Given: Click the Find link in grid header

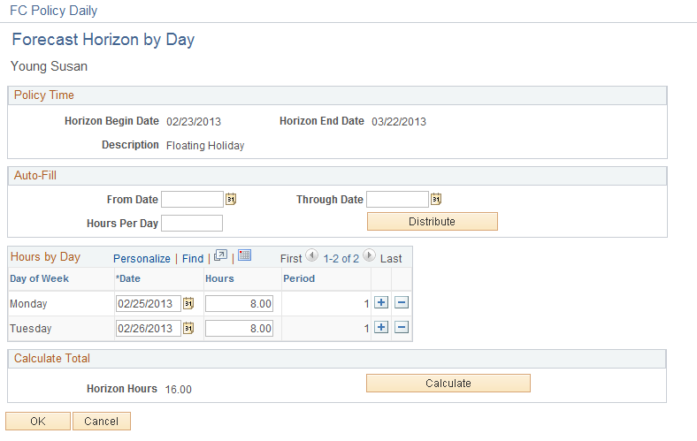Looking at the screenshot, I should tap(193, 259).
